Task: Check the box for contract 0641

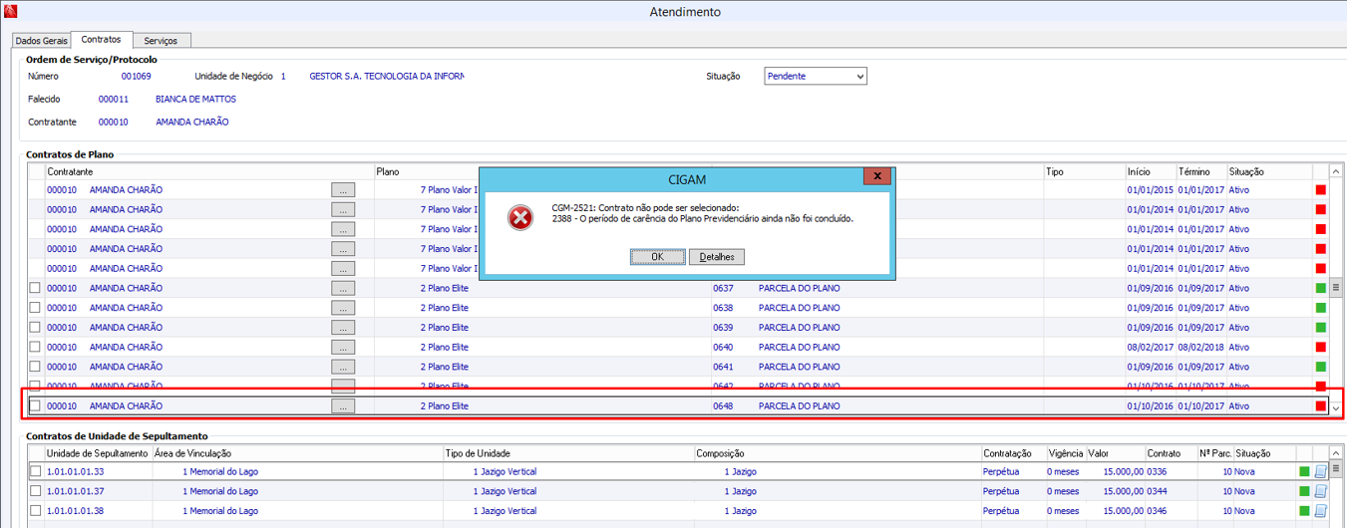Action: (36, 367)
